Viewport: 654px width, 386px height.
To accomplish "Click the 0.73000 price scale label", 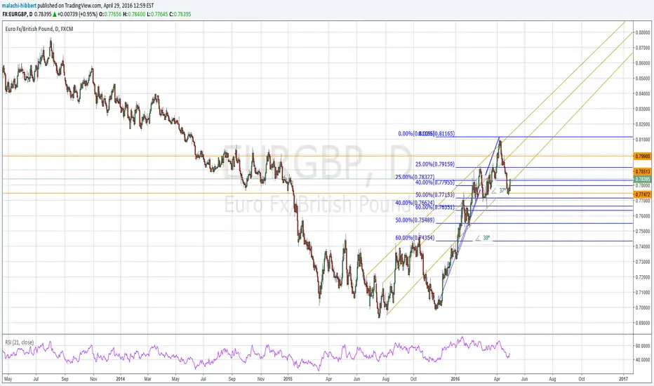I will pos(643,262).
